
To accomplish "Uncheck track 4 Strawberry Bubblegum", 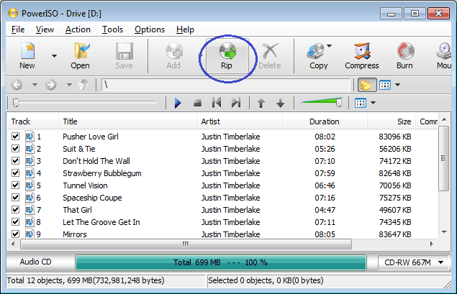I will click(x=15, y=173).
